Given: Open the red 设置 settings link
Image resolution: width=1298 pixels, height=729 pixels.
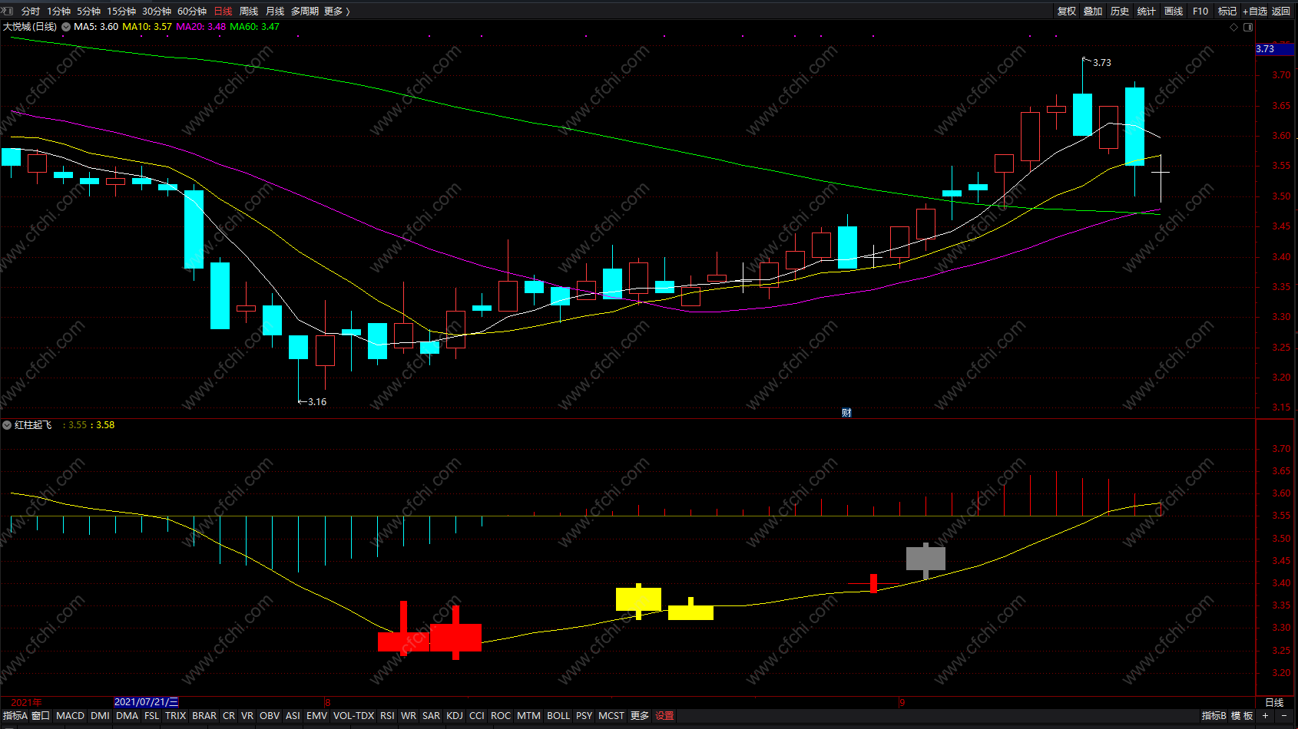Looking at the screenshot, I should (664, 715).
